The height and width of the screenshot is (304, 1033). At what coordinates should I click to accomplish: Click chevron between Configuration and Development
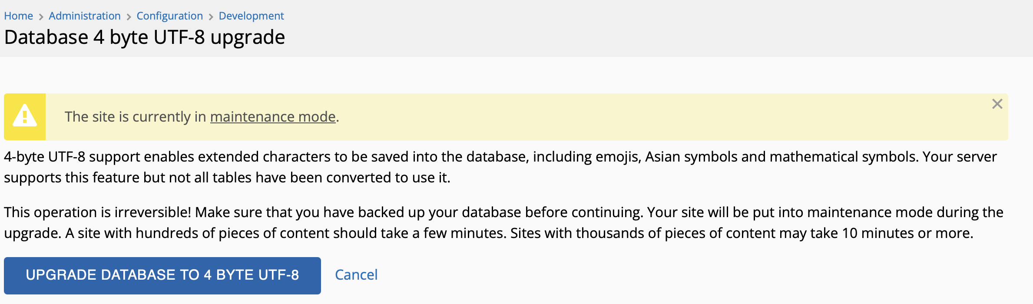pyautogui.click(x=211, y=17)
